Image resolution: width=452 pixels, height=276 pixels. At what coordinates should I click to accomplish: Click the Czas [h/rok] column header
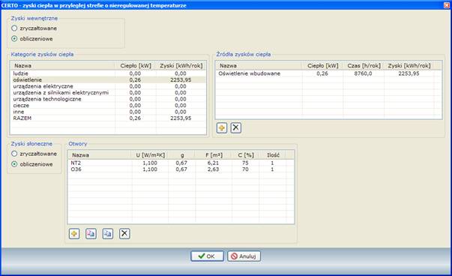[x=364, y=66]
